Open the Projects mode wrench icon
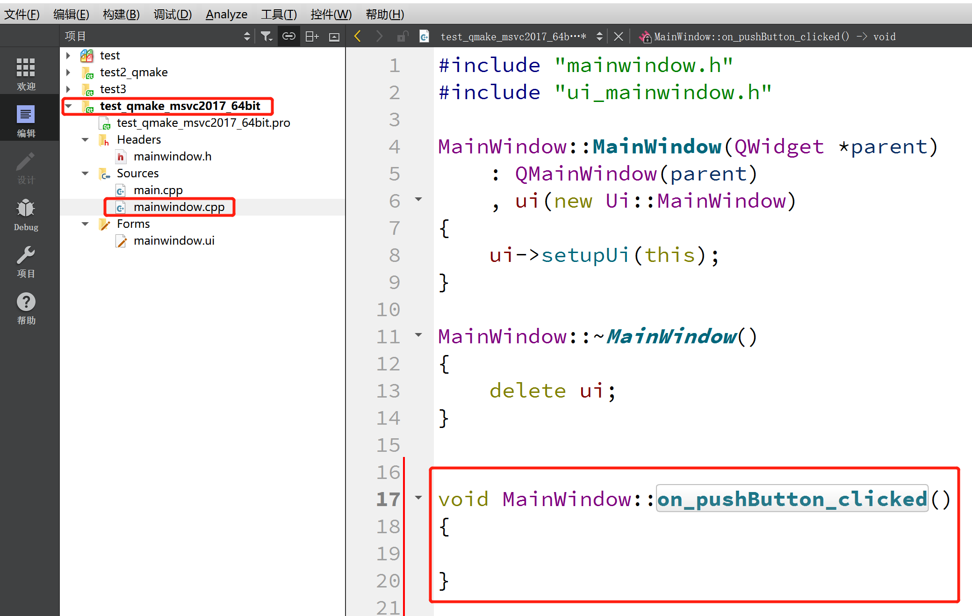Screen dimensions: 972x616 tap(26, 261)
